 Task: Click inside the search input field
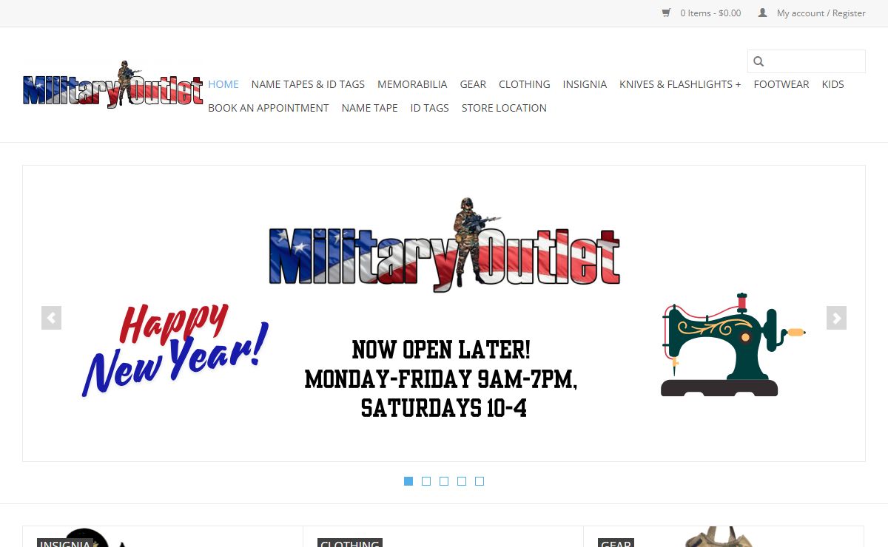813,61
